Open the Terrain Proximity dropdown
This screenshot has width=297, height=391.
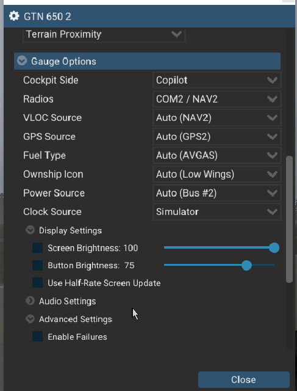point(104,35)
